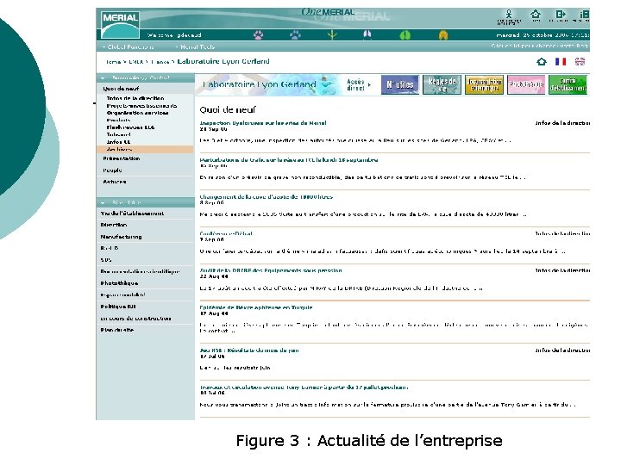This screenshot has height=465, width=621.
Task: Open 'Flash revues' sidebar item
Action: [130, 127]
